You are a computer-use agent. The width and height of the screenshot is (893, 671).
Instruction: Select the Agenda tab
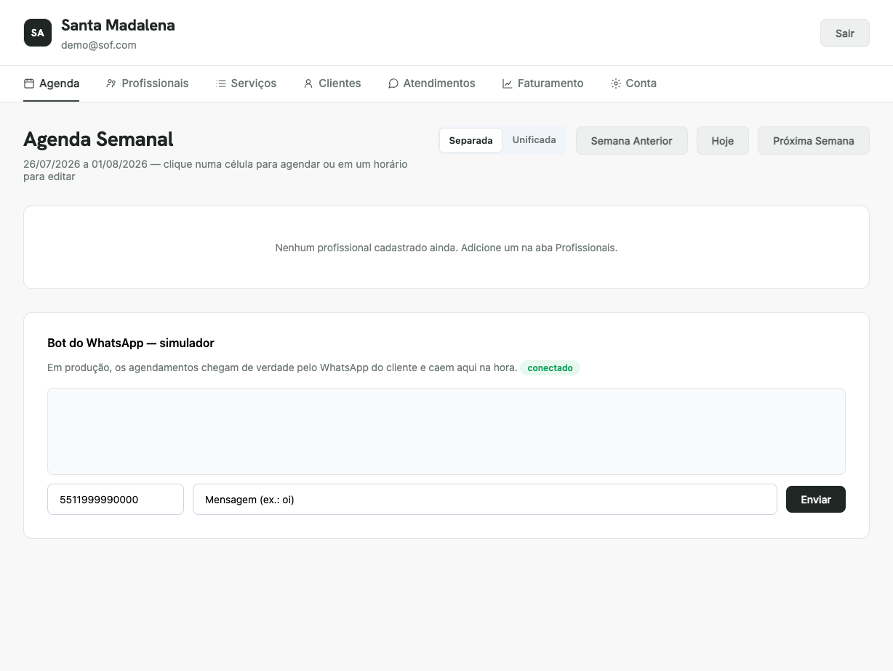point(52,84)
